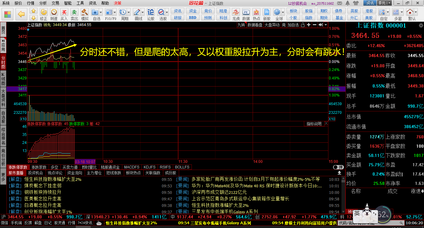Image resolution: width=424 pixels, height=228 pixels.
Task: Switch to the 资金流向 news tab
Action: [74, 173]
